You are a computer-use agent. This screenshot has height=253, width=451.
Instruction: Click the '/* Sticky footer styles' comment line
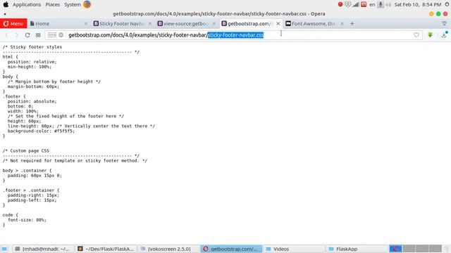tap(32, 47)
